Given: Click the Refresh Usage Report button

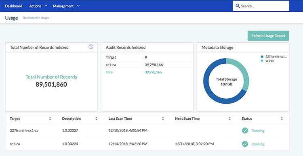Looking at the screenshot, I should [x=268, y=36].
